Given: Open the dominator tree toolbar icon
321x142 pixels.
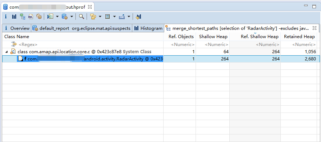Looking at the screenshot, I should pos(22,17).
